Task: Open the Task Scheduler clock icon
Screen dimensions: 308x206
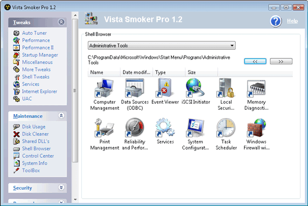Action: 226,128
